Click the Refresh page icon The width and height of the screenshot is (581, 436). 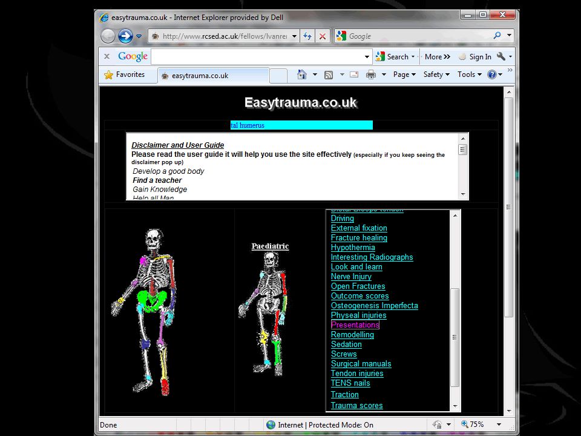coord(307,36)
